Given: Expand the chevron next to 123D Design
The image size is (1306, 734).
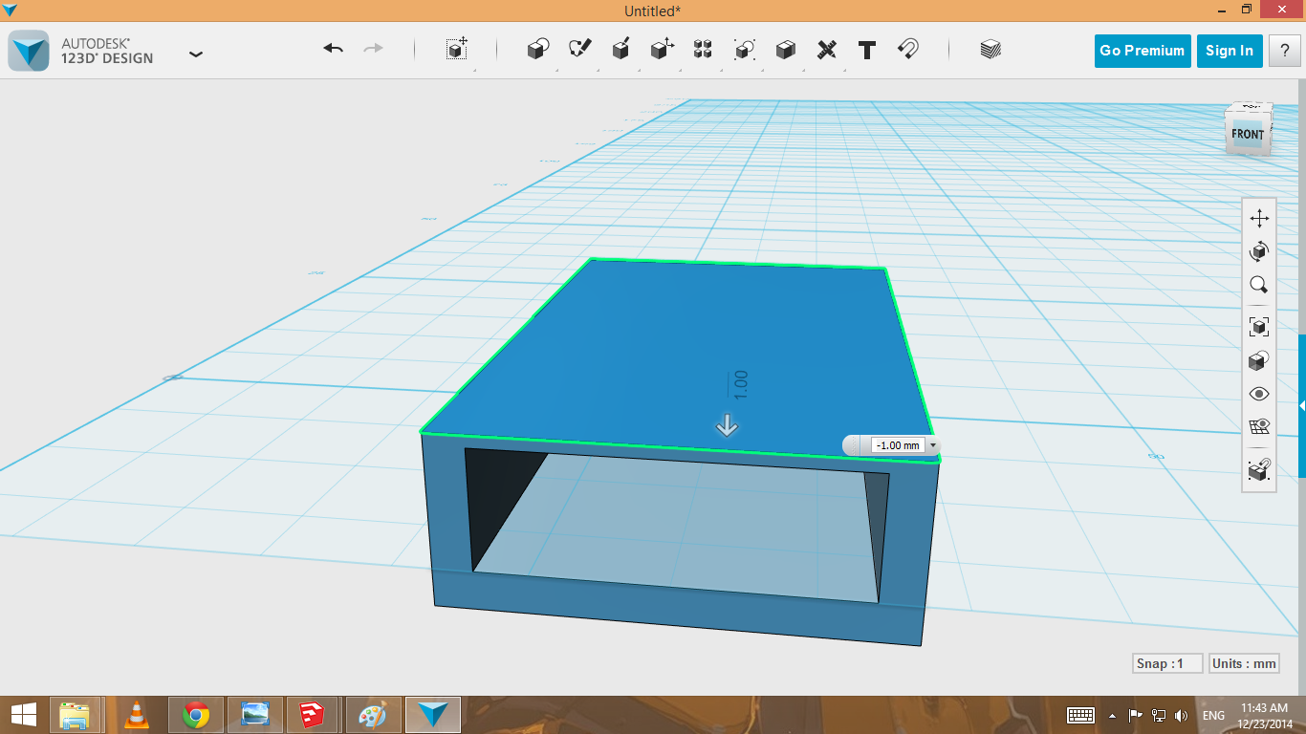Looking at the screenshot, I should tap(196, 54).
